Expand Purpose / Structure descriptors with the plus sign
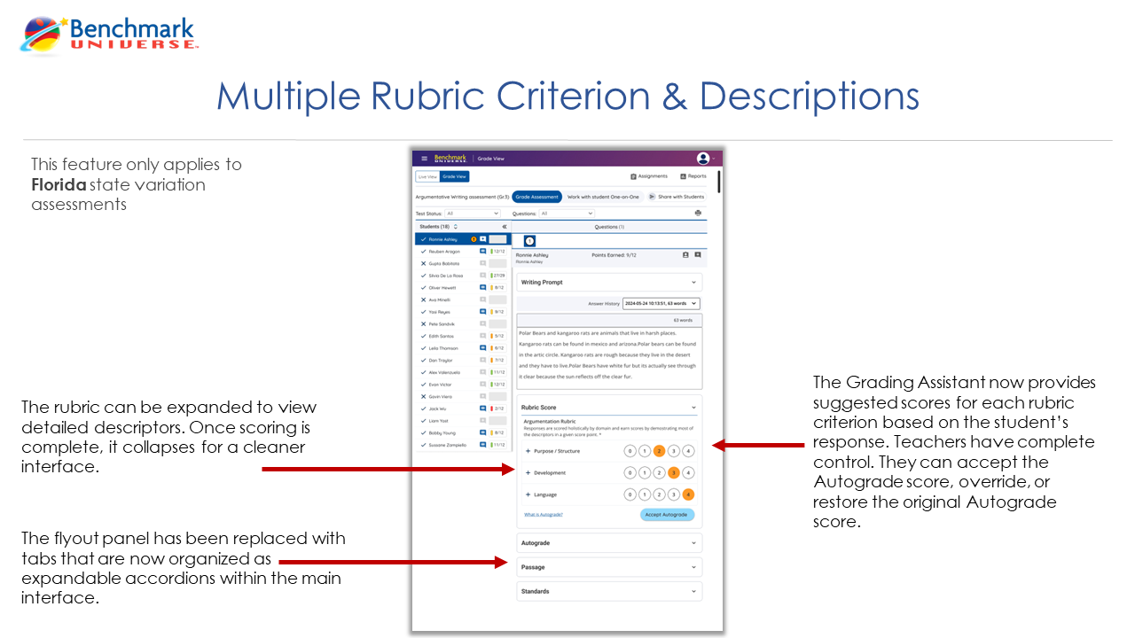 [528, 451]
